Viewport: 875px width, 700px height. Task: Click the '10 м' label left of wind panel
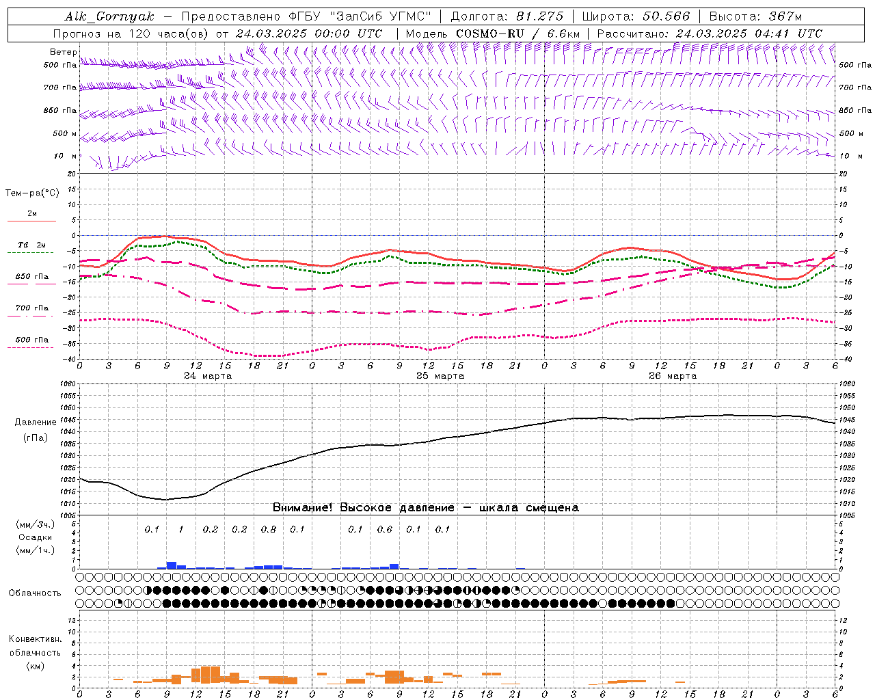click(x=66, y=156)
